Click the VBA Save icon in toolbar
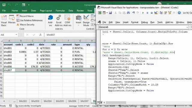The height and width of the screenshot is (108, 192). (110, 13)
